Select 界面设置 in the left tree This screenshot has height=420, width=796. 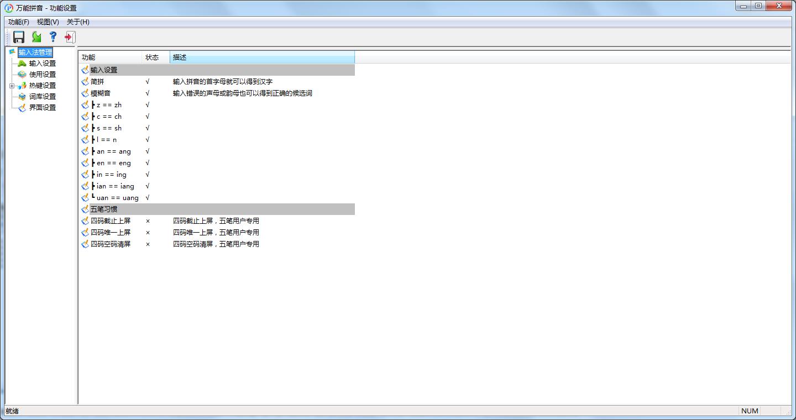43,108
